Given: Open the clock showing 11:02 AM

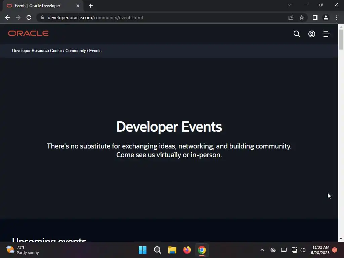Looking at the screenshot, I should tap(320, 250).
